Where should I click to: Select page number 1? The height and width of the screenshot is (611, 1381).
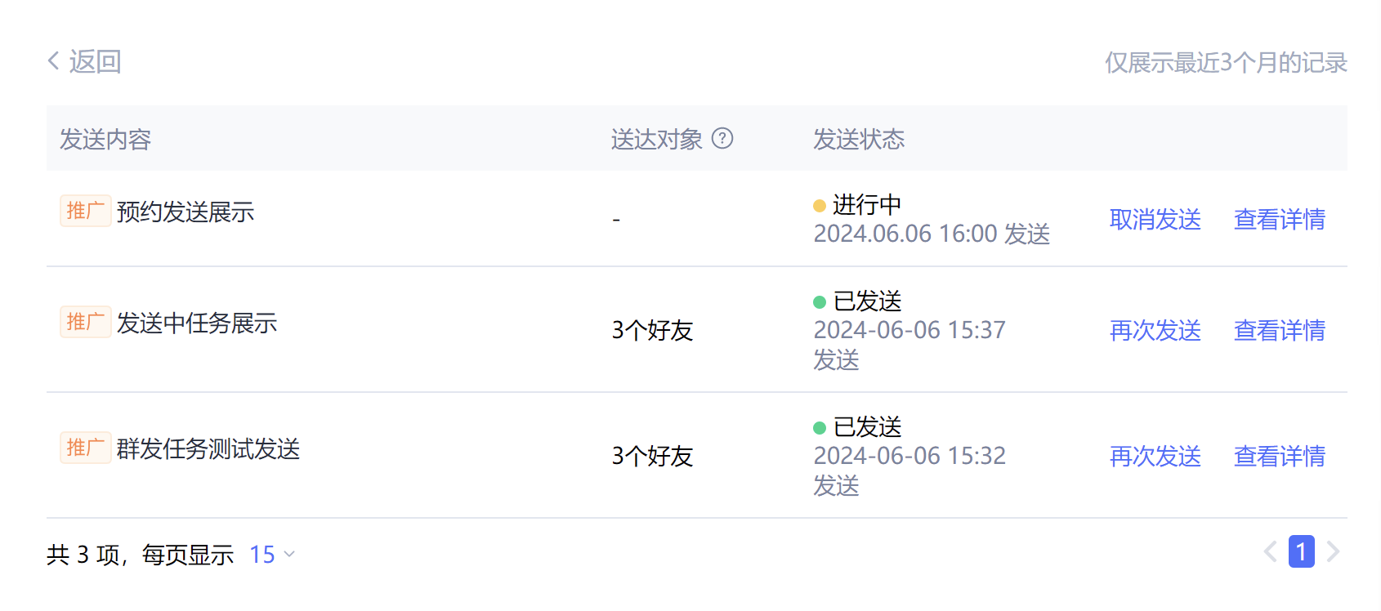(x=1302, y=551)
